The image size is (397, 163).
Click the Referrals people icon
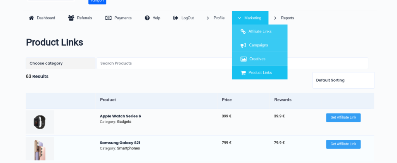(x=71, y=18)
